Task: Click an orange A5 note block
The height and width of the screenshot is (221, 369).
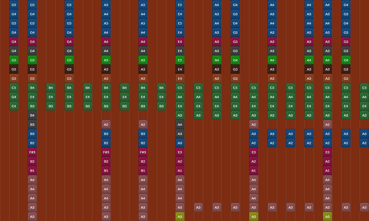Action: coord(106,78)
